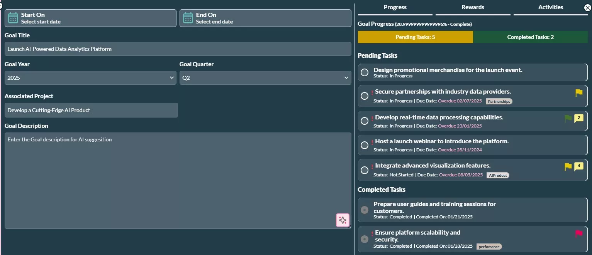Open the Goal Year dropdown
The height and width of the screenshot is (255, 592).
tap(90, 78)
